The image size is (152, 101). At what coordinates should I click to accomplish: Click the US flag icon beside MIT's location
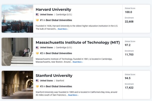(x=37, y=48)
